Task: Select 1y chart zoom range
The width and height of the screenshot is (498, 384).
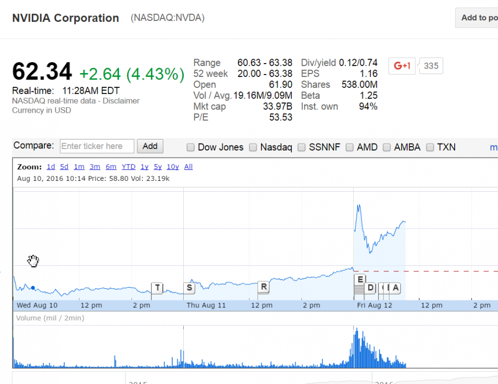Action: [144, 166]
